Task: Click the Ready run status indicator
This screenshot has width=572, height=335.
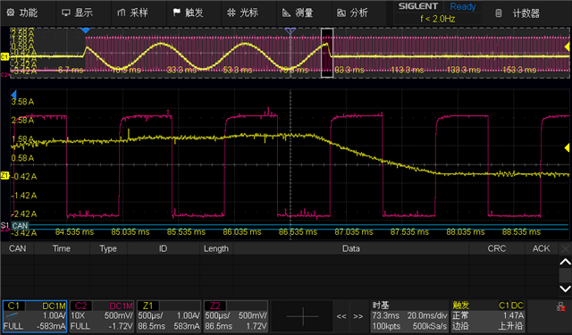Action: [x=463, y=6]
